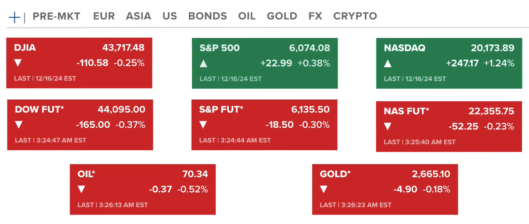The image size is (529, 224).
Task: Click the plus icon to add a market
Action: [x=14, y=16]
